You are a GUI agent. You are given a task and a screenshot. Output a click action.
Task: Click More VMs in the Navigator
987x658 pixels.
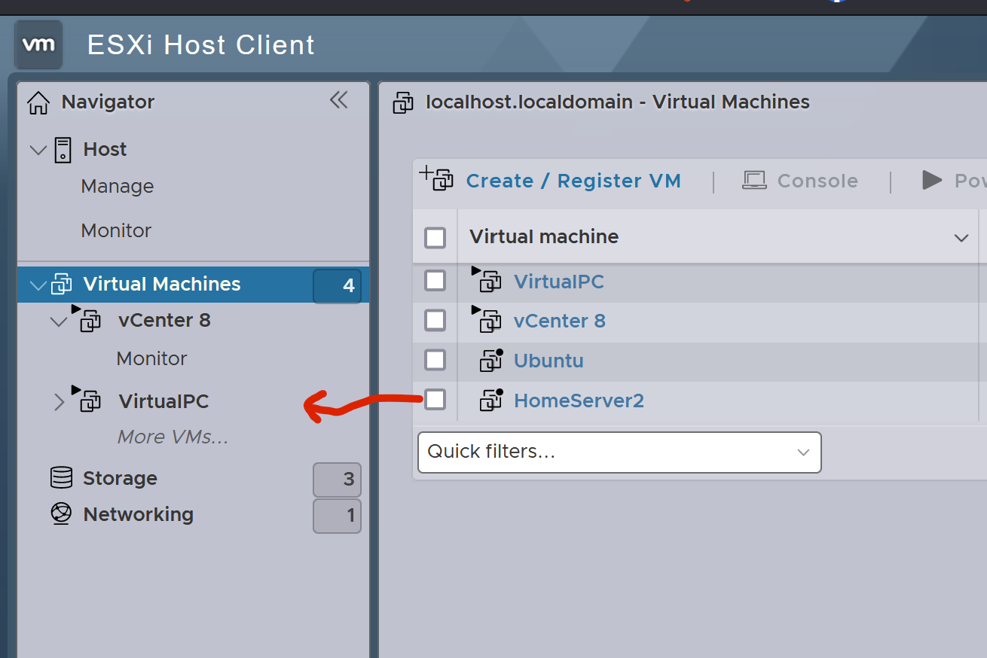click(x=173, y=437)
